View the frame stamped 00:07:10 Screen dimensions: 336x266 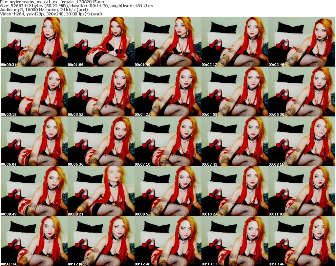168,142
